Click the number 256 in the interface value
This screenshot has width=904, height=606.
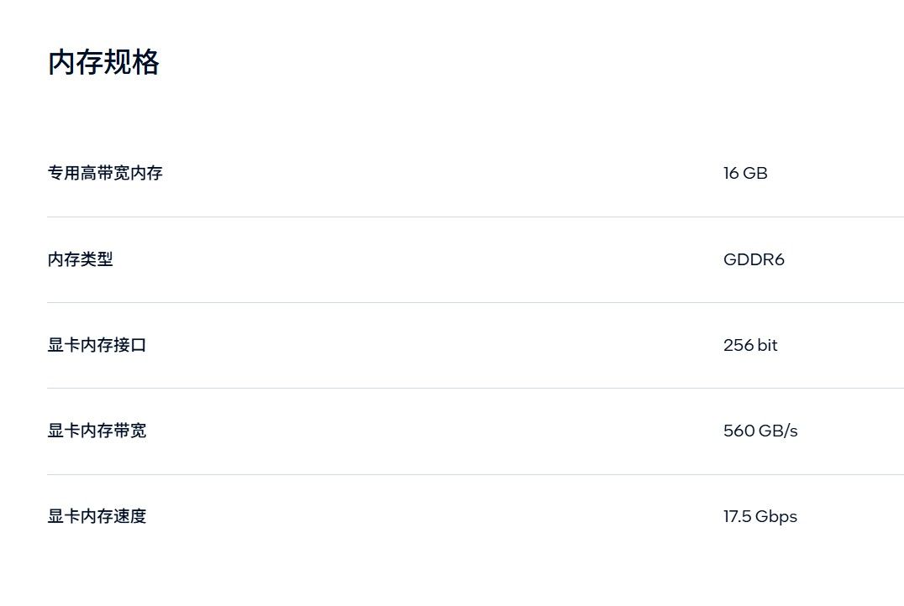738,345
